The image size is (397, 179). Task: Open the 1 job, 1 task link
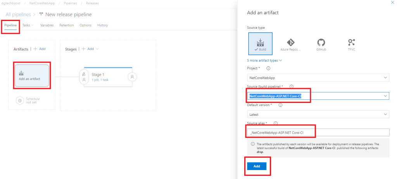100,80
